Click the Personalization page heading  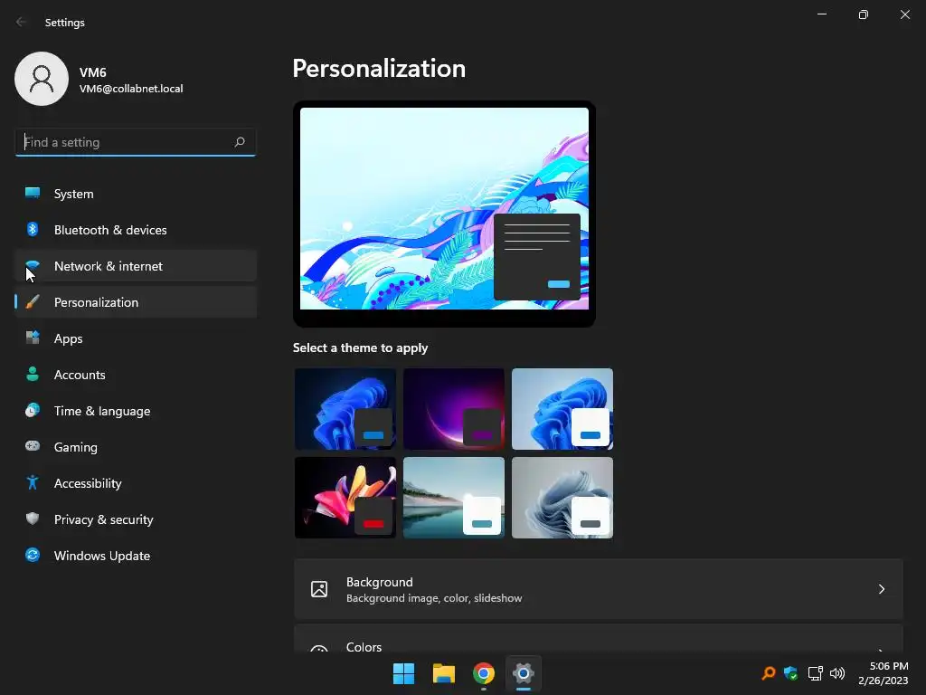pos(379,68)
